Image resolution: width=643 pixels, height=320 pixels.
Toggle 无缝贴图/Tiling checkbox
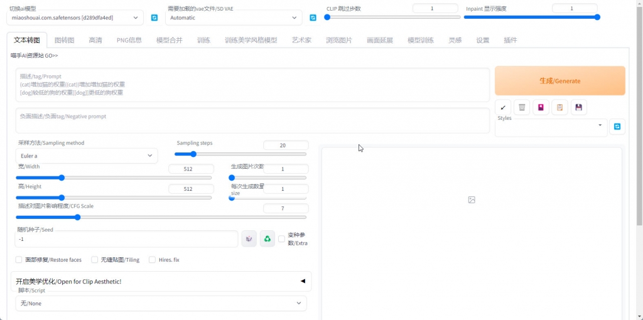tap(95, 260)
